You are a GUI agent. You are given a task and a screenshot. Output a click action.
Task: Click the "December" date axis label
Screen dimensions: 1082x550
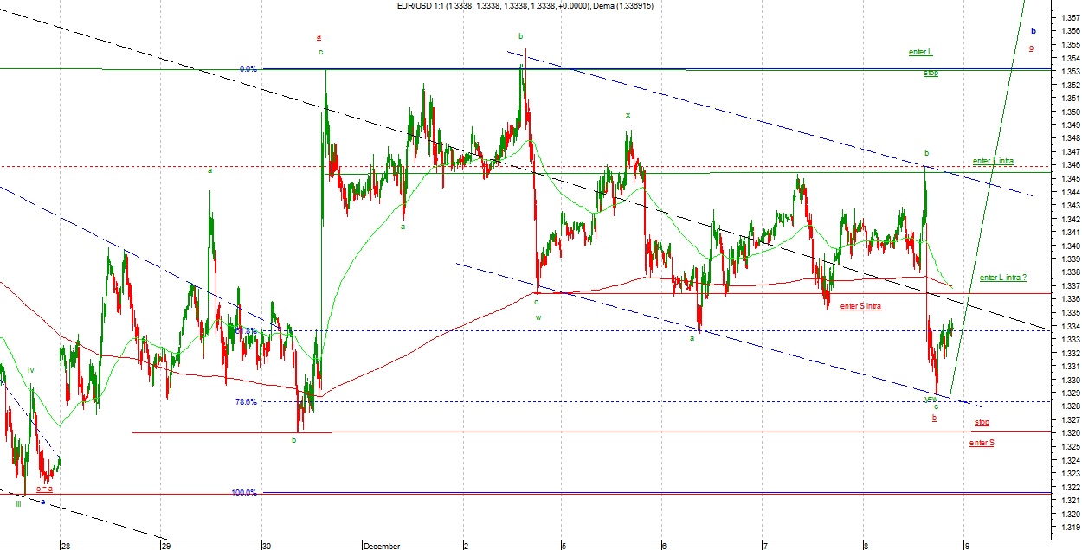pyautogui.click(x=382, y=546)
